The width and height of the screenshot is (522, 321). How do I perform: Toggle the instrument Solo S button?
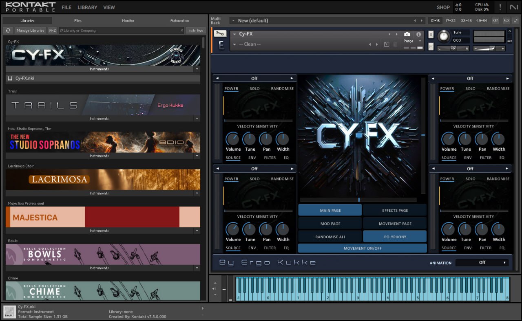tap(431, 35)
